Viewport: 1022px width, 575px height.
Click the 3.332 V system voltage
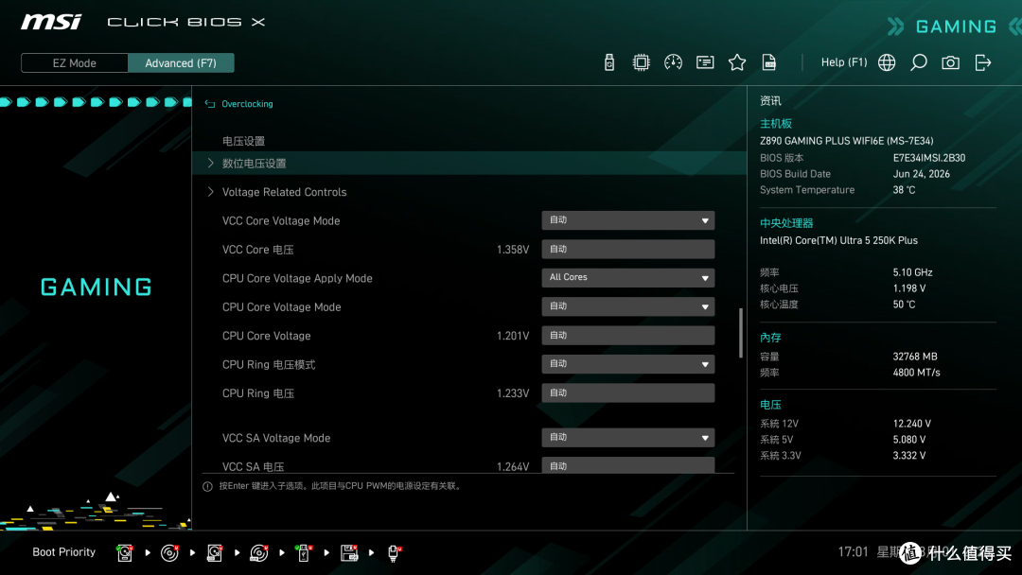point(909,455)
